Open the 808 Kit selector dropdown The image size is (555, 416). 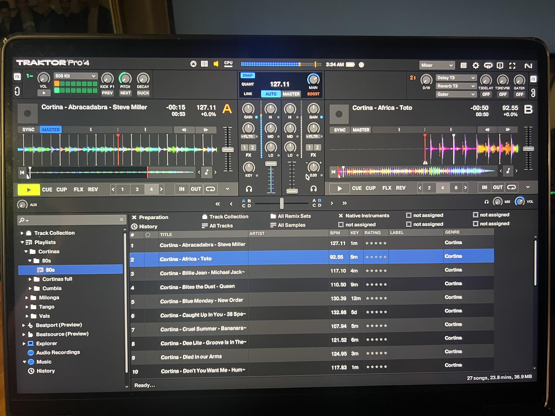pos(75,76)
